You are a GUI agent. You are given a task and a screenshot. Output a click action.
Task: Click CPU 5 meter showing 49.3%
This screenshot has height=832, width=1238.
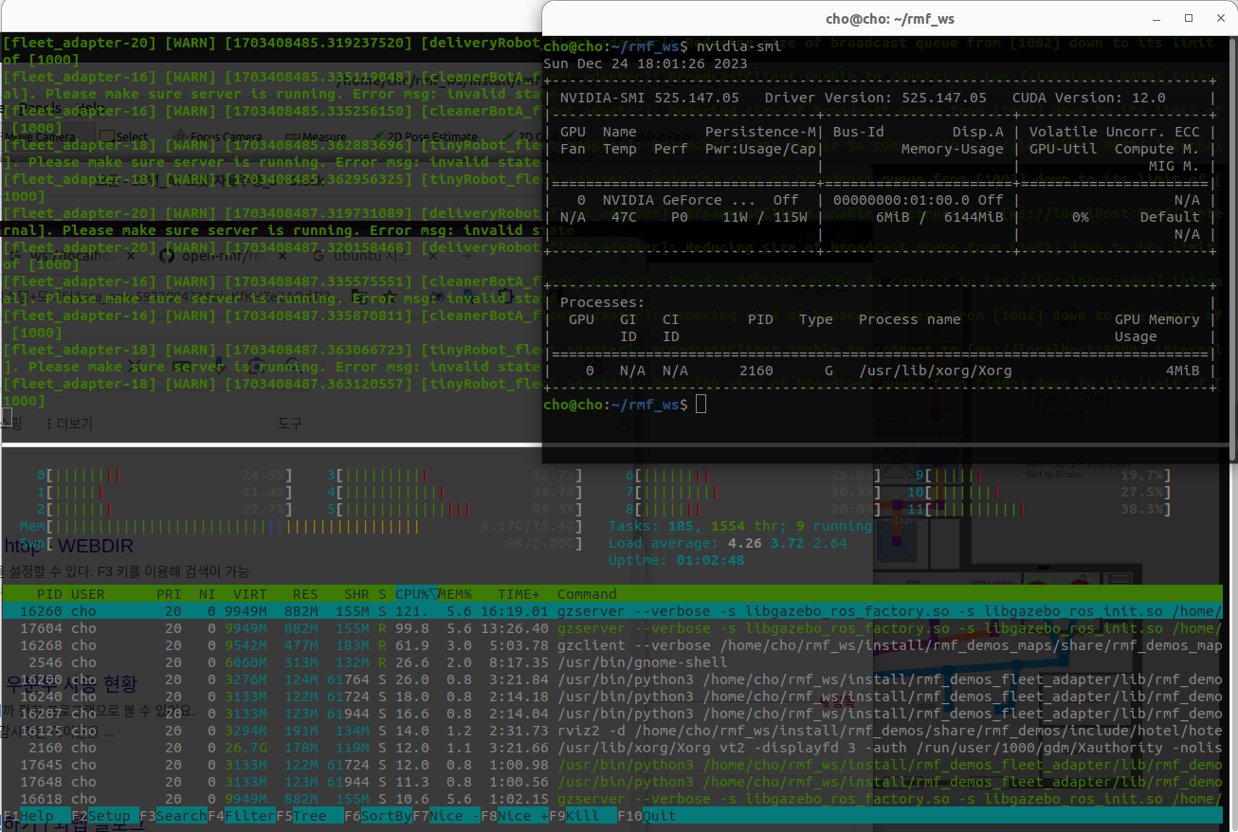[x=454, y=509]
